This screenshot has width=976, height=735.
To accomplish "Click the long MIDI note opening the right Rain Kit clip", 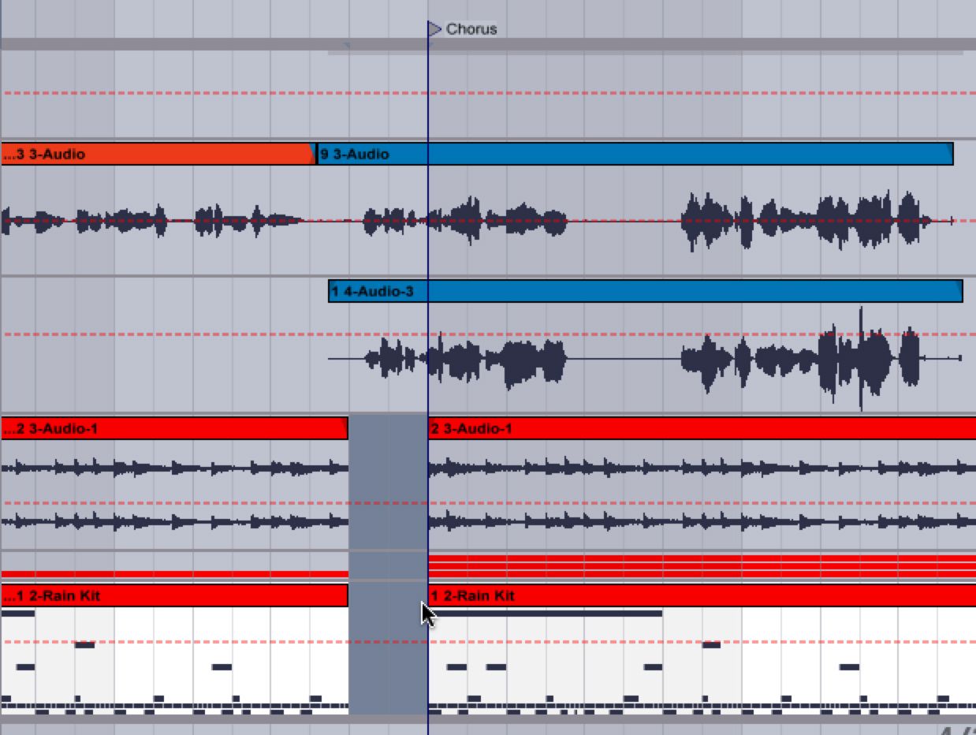I will (x=546, y=613).
